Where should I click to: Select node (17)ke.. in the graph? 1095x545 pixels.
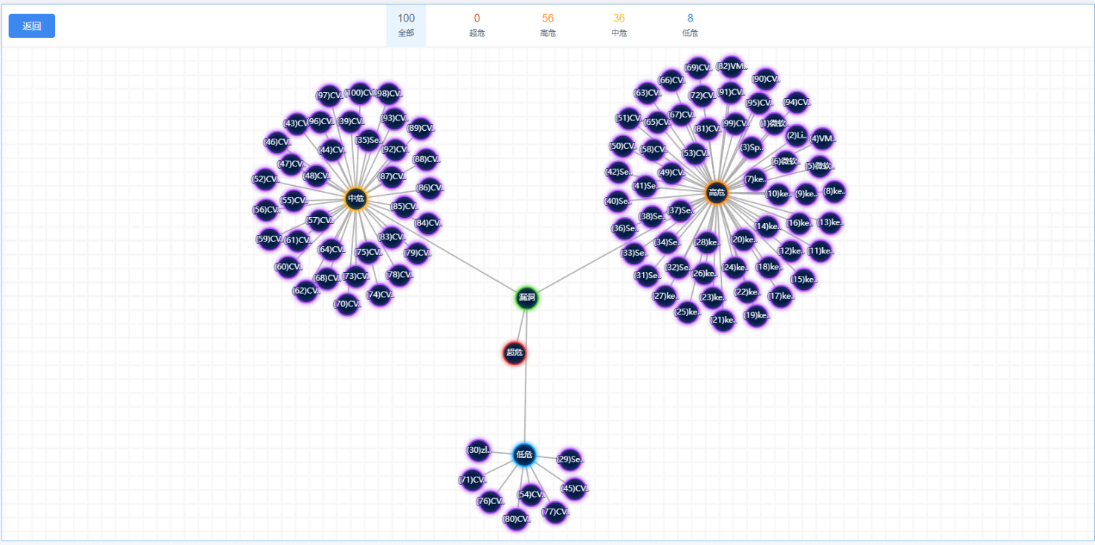pyautogui.click(x=781, y=296)
